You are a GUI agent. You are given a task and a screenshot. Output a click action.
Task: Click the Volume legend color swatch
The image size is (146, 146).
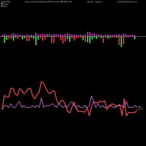[2, 4]
